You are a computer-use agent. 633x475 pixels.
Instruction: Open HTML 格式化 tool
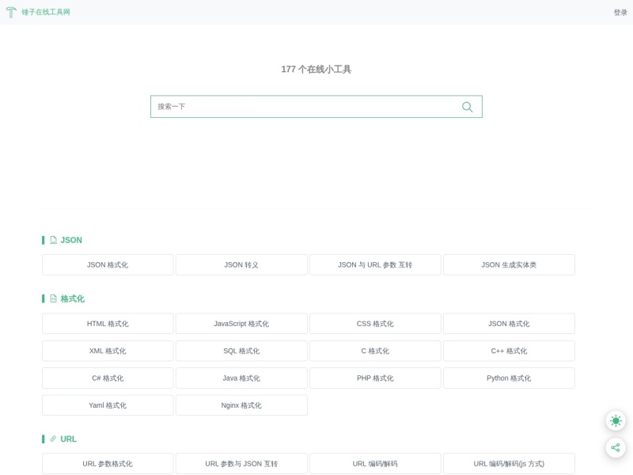(x=108, y=324)
